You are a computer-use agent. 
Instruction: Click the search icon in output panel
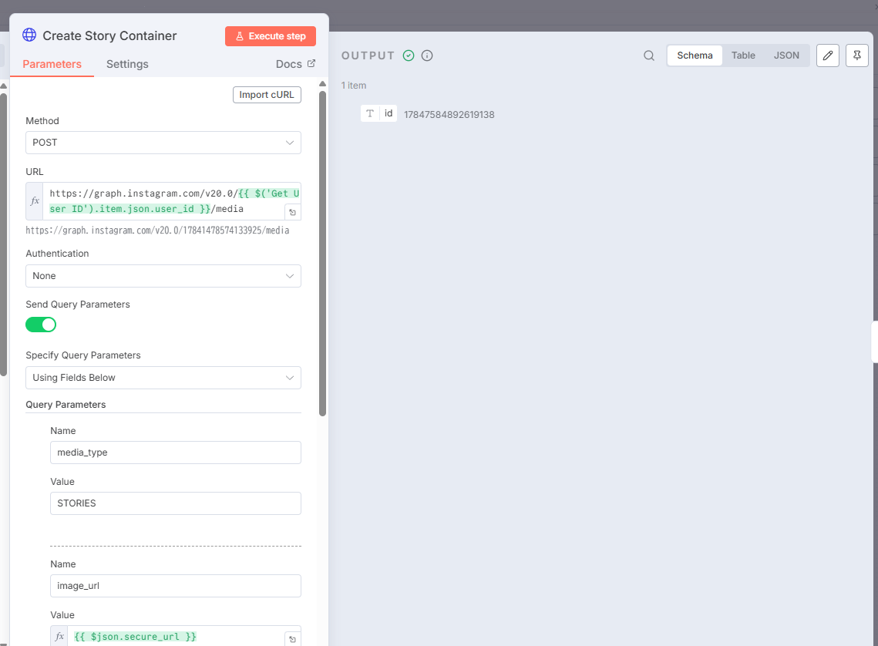pyautogui.click(x=649, y=56)
